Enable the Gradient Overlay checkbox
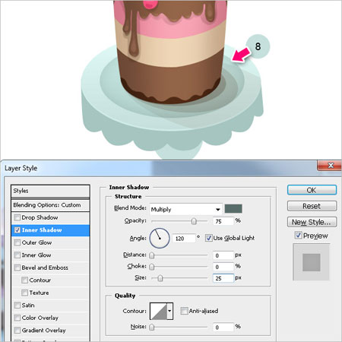 [x=17, y=331]
